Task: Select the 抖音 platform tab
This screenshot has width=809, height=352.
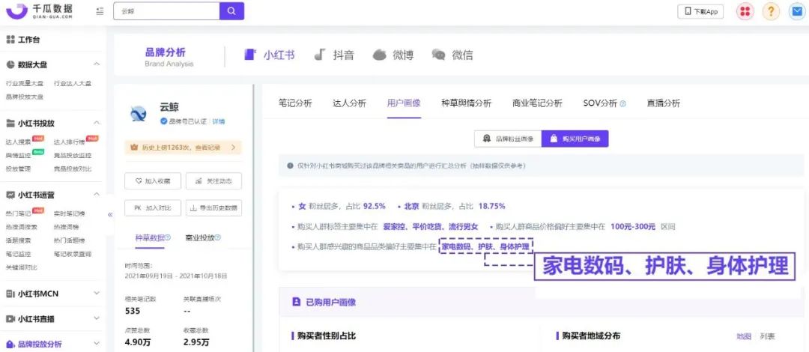Action: click(334, 55)
